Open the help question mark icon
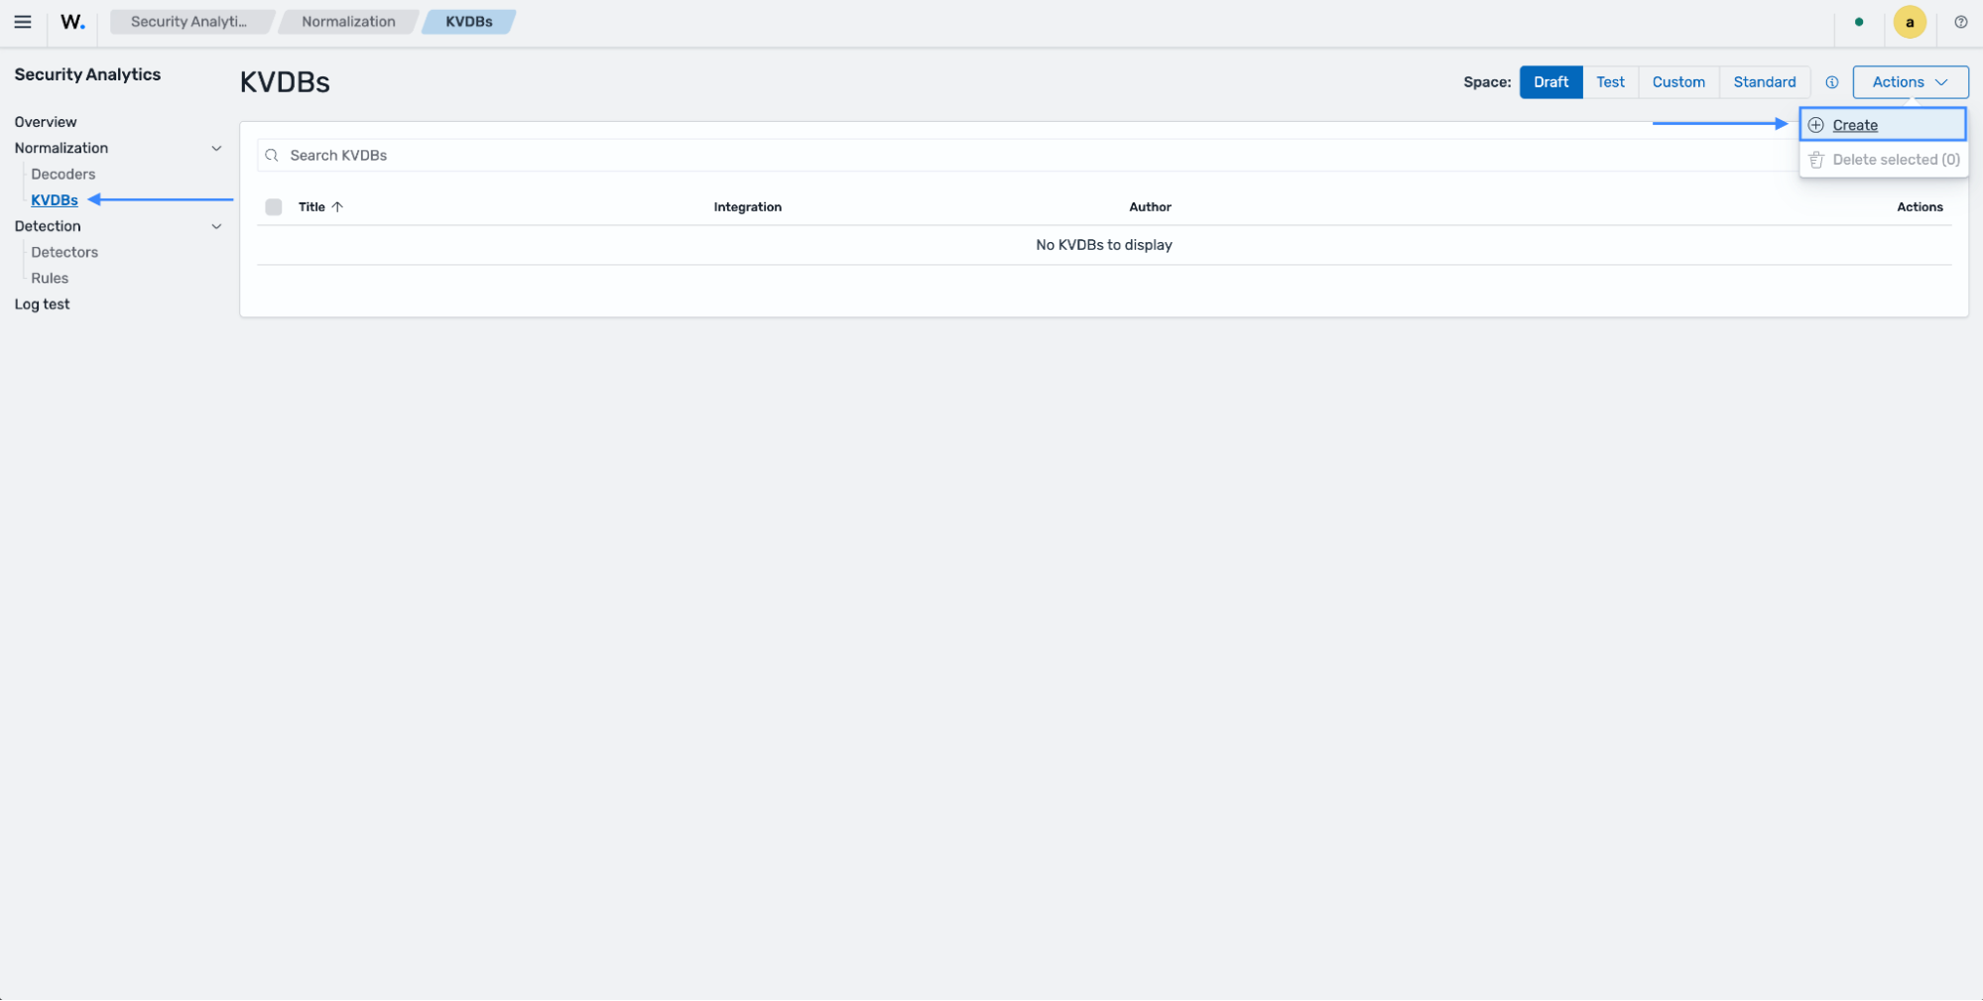 [1960, 22]
